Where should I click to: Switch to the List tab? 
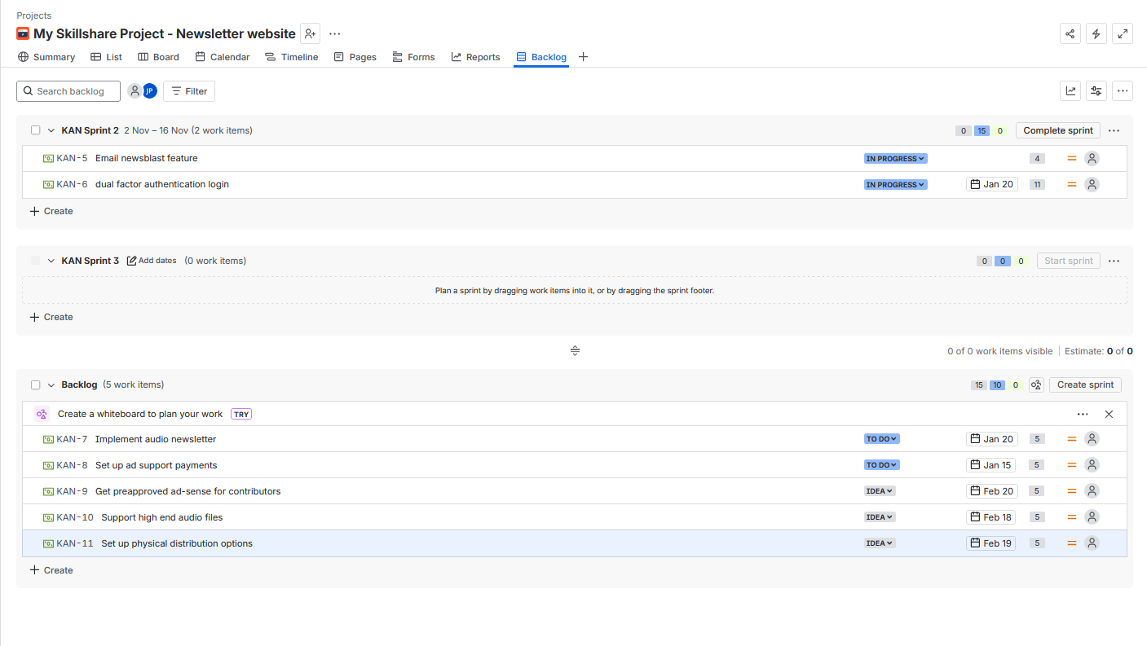(106, 57)
